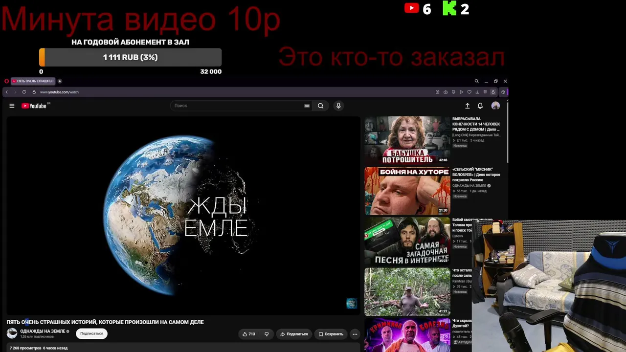Click the 7 268 просмотров view count text
Screen dimensions: 626x352
click(25, 348)
